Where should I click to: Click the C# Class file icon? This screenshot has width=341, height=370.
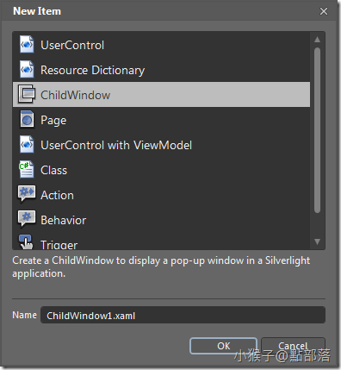(x=27, y=170)
